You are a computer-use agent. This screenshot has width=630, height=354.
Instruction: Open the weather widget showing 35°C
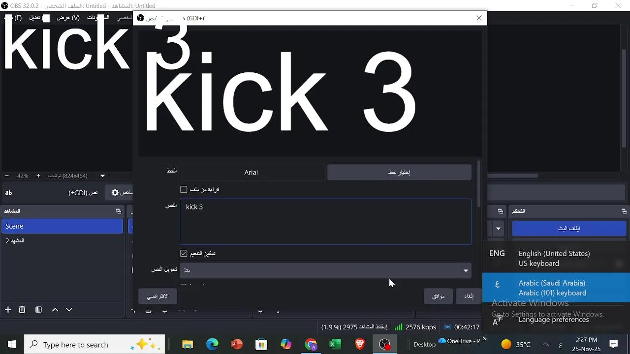point(516,344)
